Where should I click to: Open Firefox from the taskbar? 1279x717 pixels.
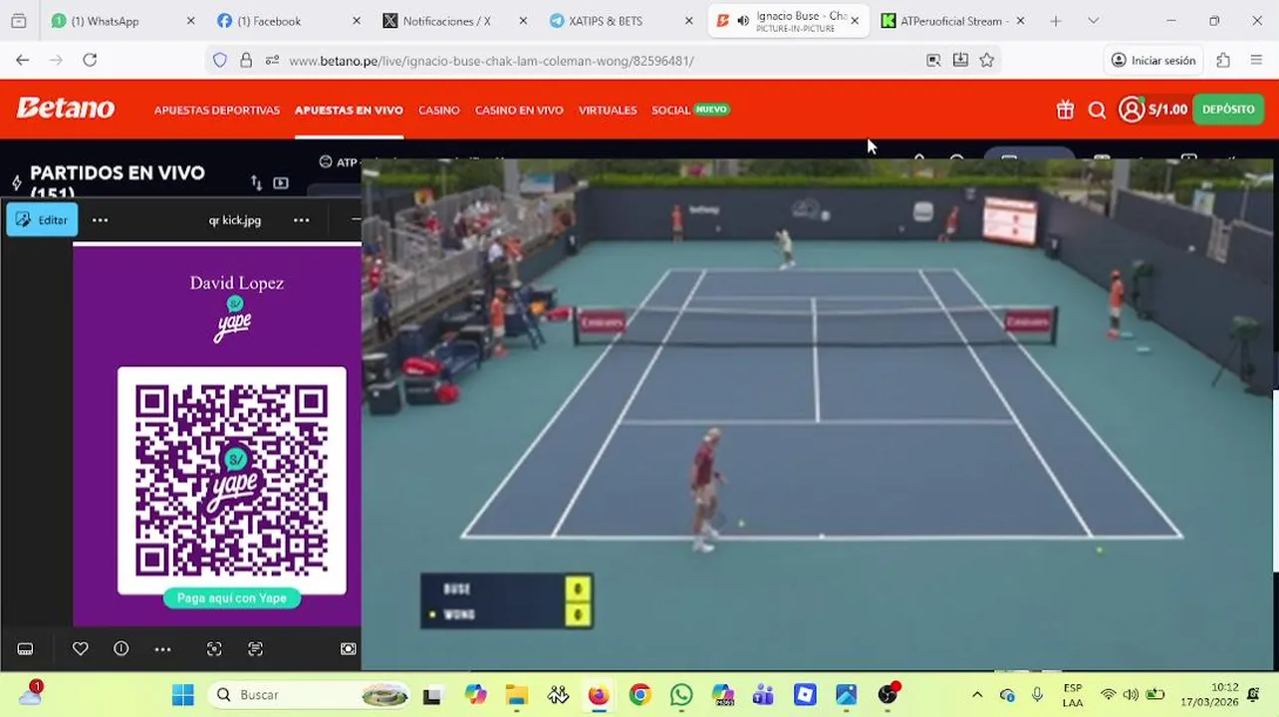click(x=599, y=694)
